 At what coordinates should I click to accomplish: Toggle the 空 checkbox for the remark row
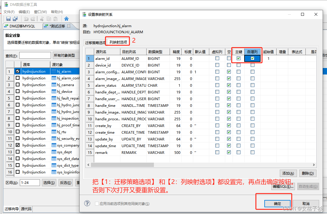[x=229, y=152]
